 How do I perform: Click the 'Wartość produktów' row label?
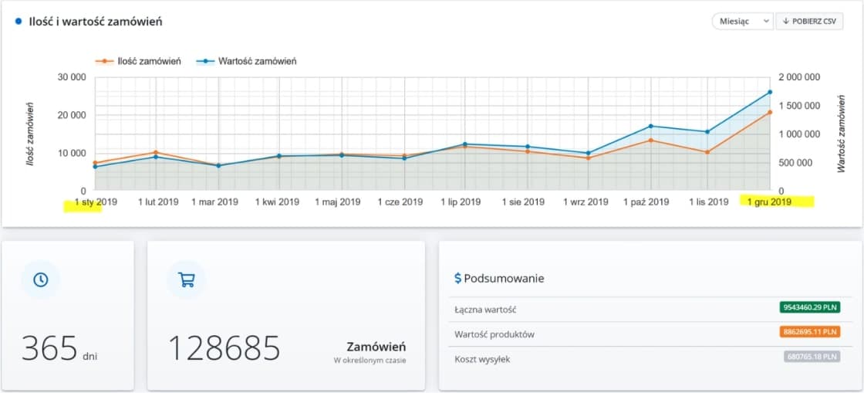[494, 334]
